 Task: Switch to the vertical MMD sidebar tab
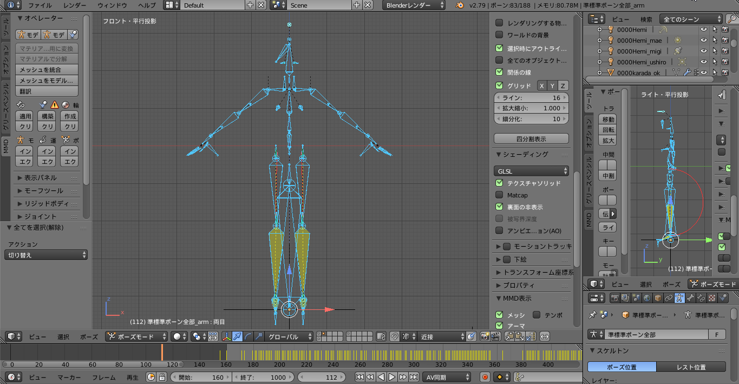5,146
